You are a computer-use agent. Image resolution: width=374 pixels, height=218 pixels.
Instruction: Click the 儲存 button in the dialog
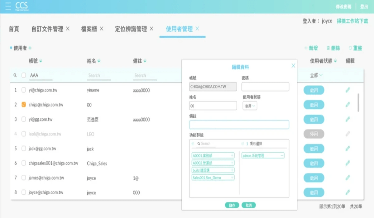[232, 205]
